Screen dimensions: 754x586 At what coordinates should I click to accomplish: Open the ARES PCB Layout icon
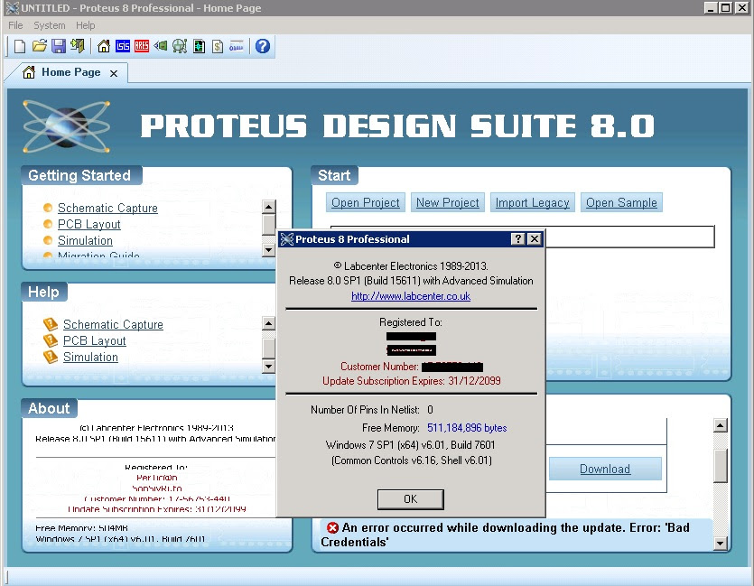(x=142, y=46)
